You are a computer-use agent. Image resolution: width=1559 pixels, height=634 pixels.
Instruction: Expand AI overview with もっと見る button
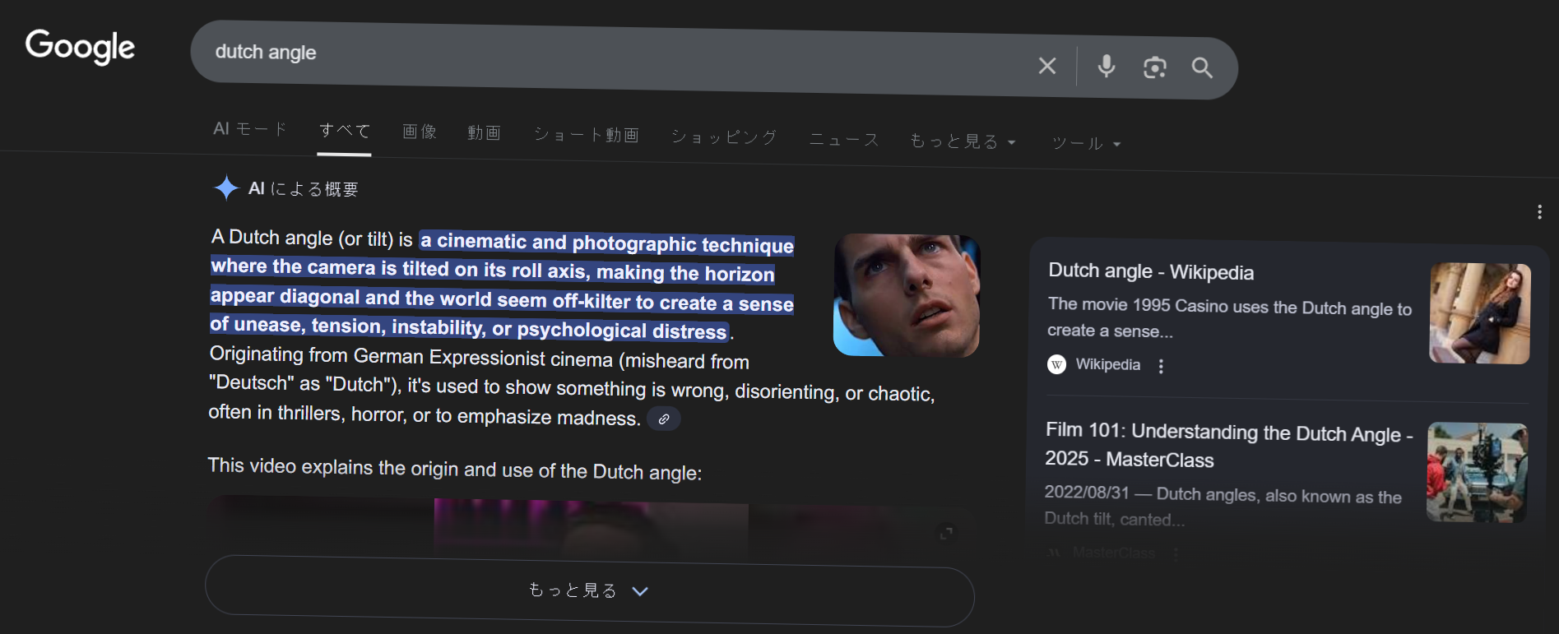point(589,590)
